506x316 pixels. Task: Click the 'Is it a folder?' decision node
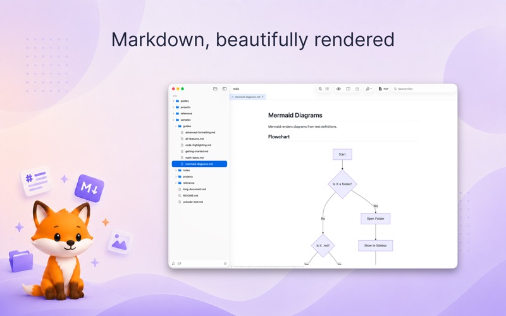[342, 184]
